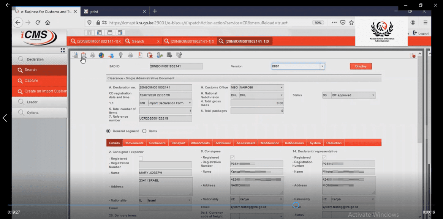Click the document with red exclamation icon
Viewport: 443px width, 219px height.
pos(140,55)
